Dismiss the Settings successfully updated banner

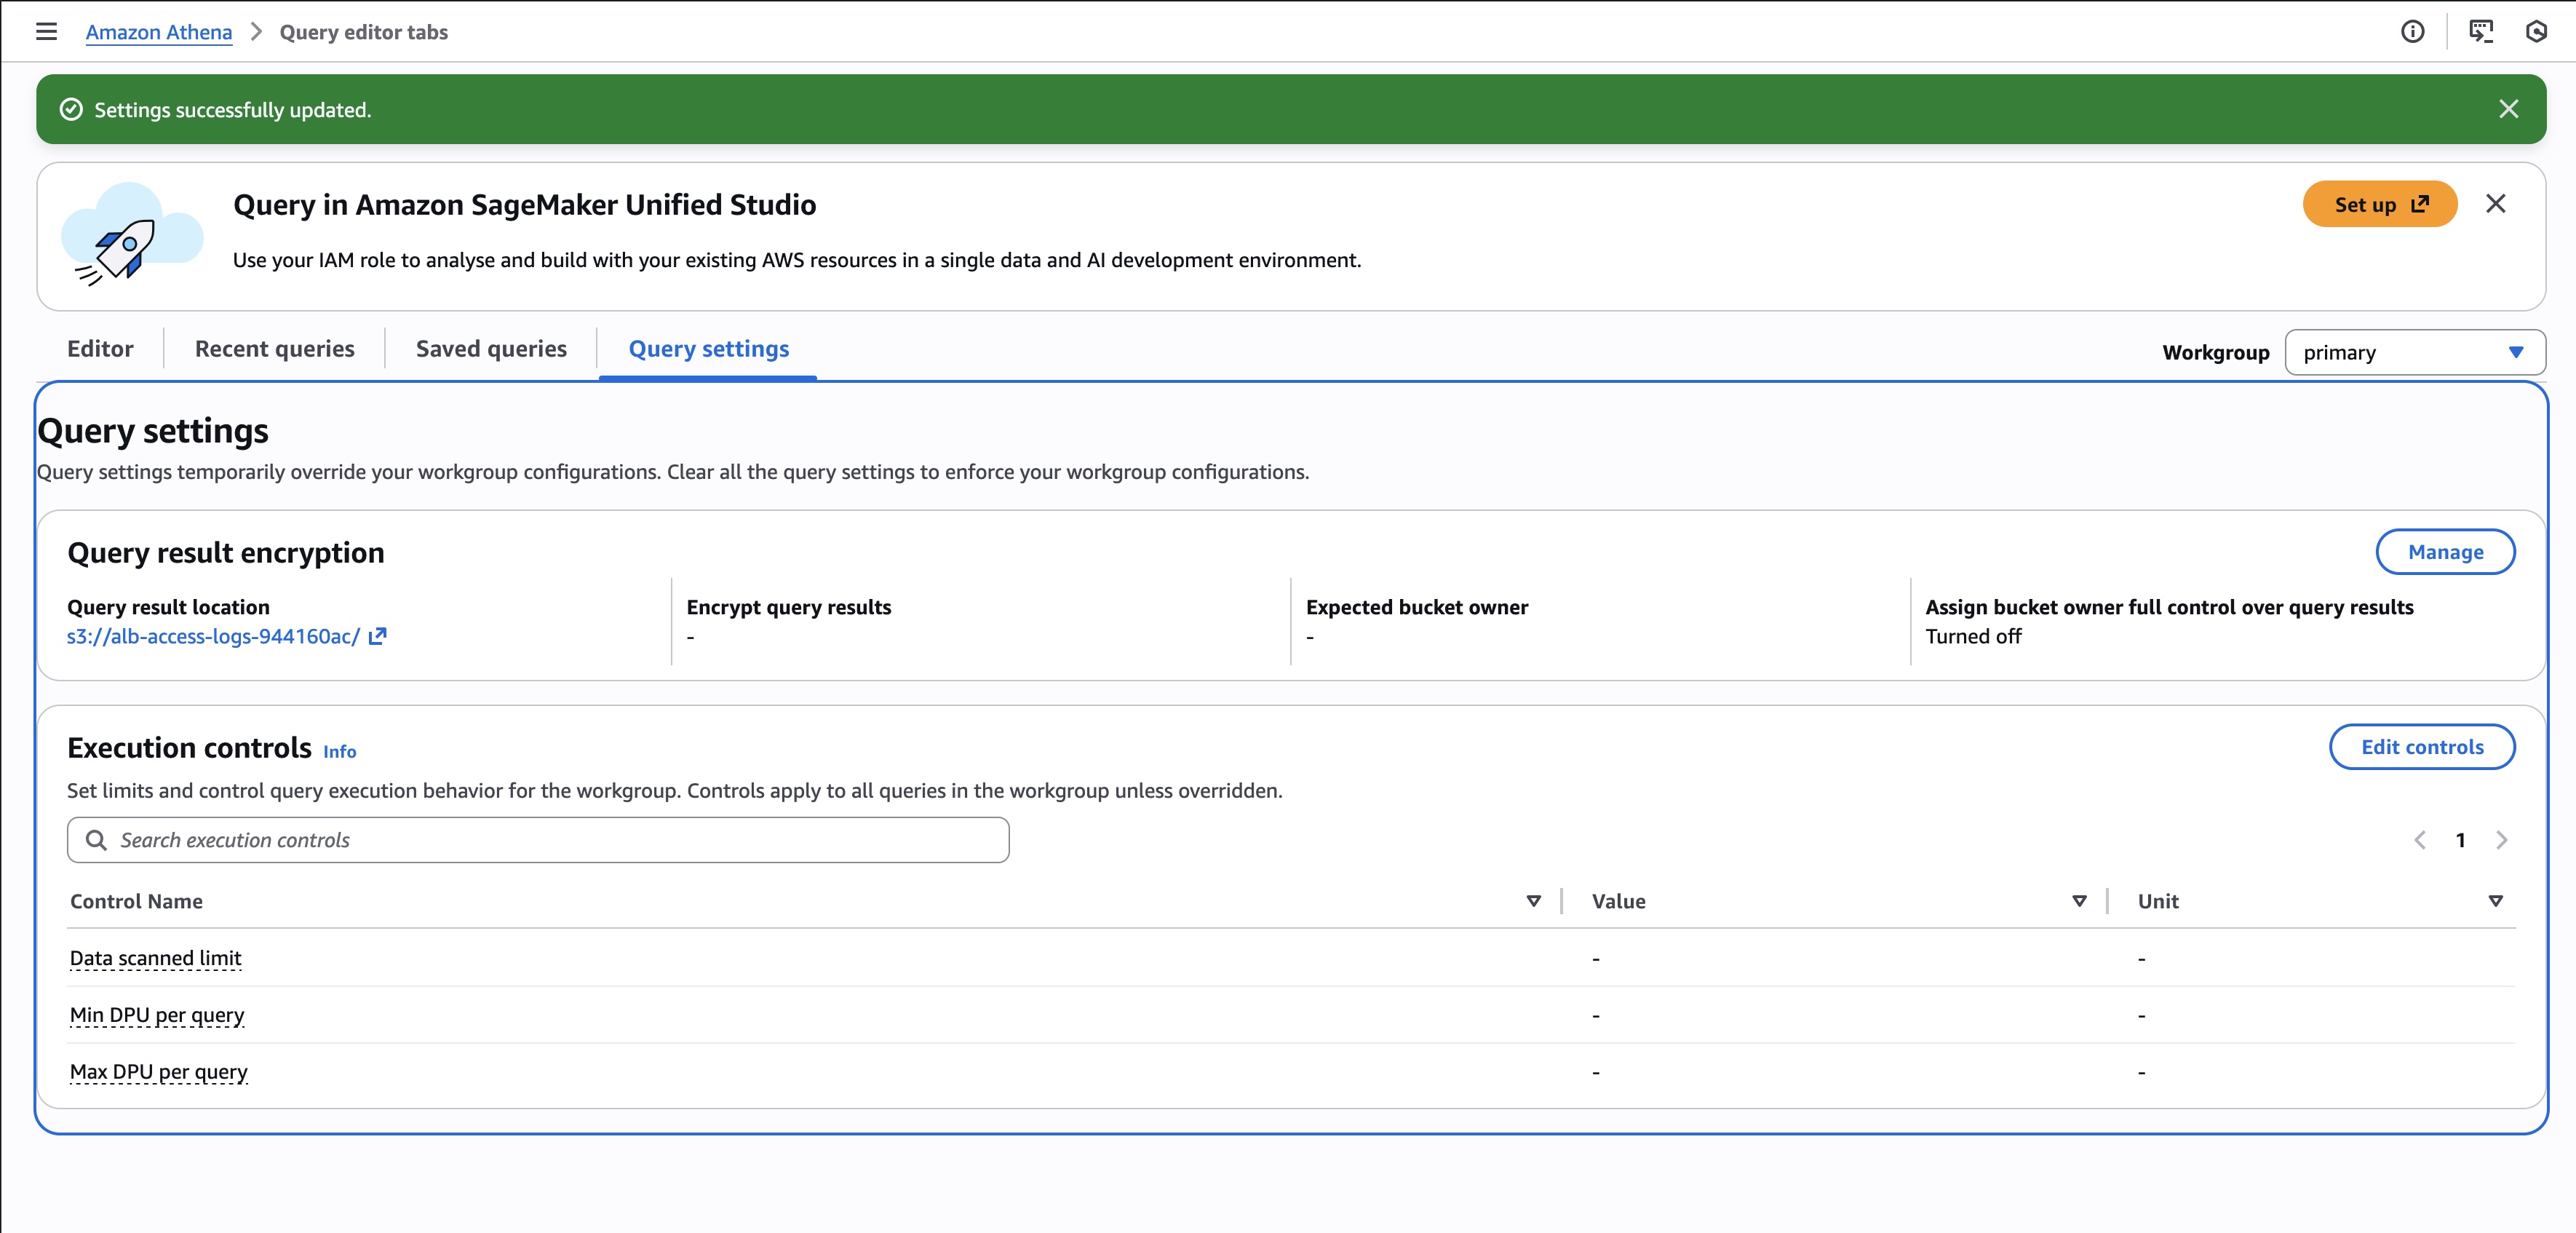[2509, 108]
